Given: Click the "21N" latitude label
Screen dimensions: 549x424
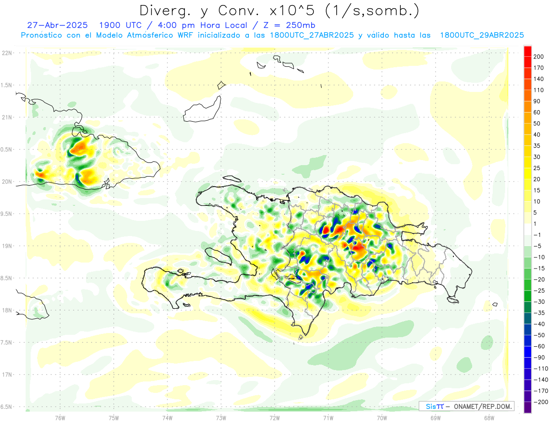Looking at the screenshot, I should [x=6, y=117].
